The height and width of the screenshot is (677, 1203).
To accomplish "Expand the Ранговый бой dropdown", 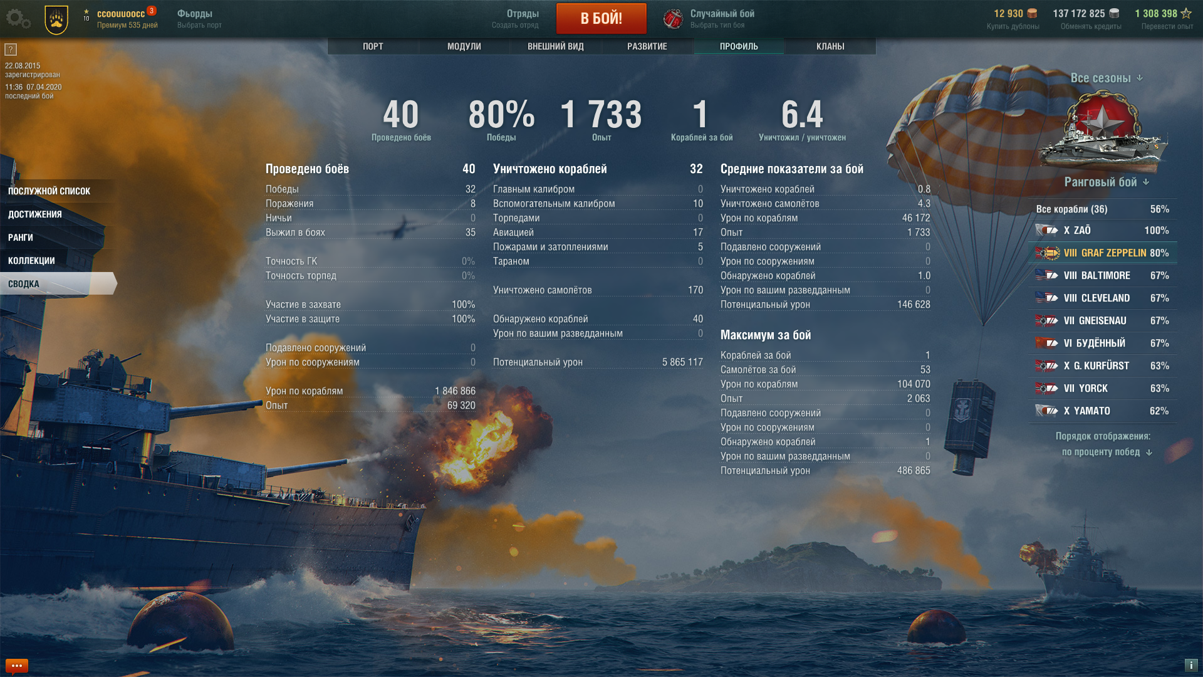I will click(1107, 182).
